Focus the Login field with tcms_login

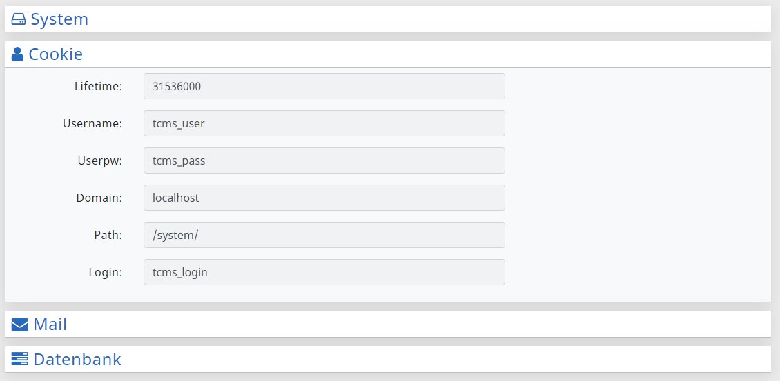pos(324,272)
